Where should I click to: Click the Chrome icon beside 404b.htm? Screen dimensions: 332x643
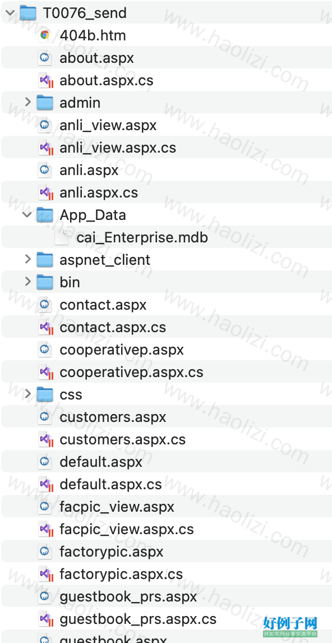click(45, 35)
